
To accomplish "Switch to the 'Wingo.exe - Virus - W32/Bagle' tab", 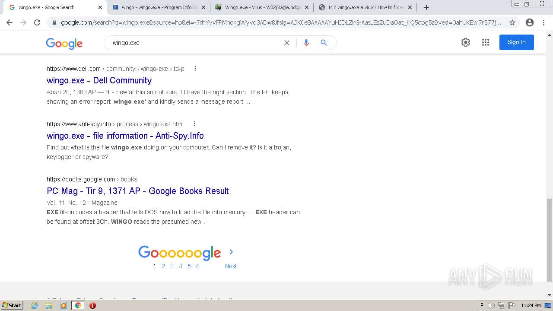I will tap(263, 7).
